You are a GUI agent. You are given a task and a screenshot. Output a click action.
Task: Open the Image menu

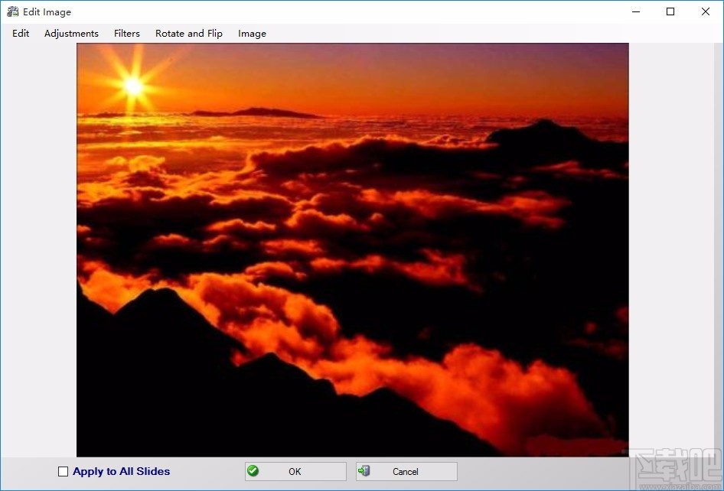pos(252,33)
